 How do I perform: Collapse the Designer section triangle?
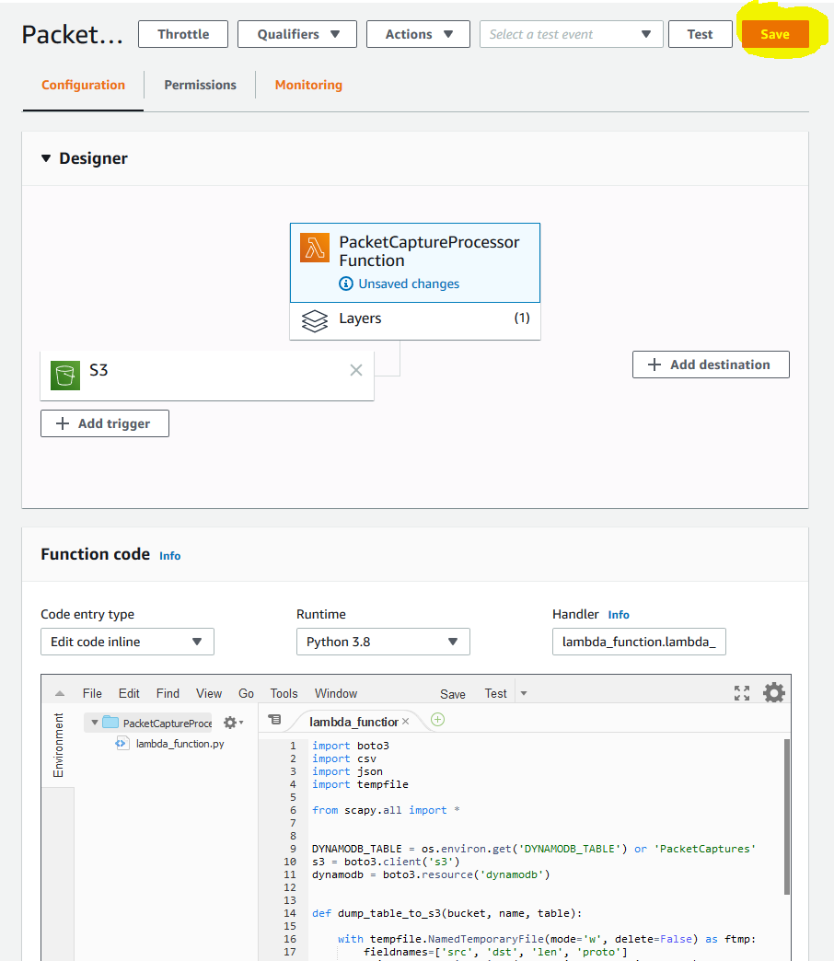(46, 158)
